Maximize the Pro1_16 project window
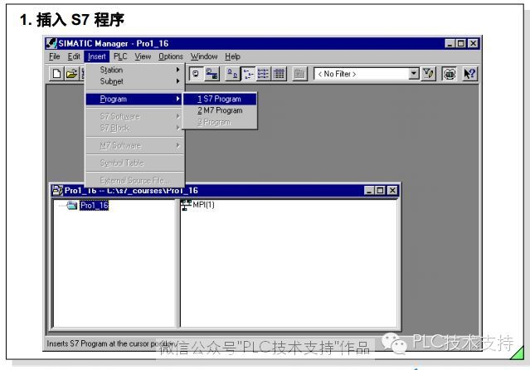 [380, 191]
